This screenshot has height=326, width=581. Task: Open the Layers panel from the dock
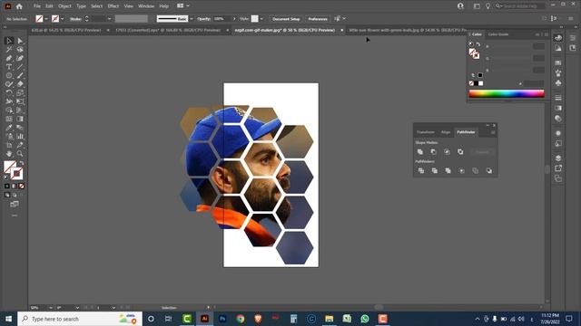click(558, 158)
